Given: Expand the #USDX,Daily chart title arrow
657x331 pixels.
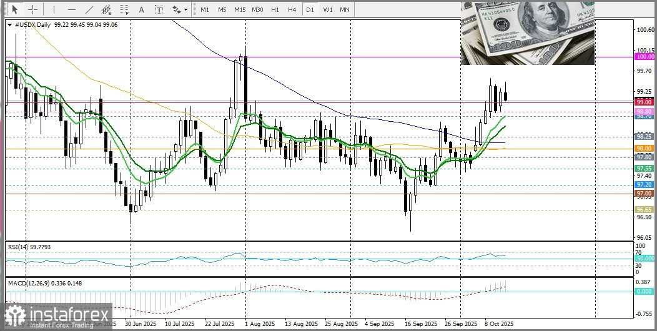Looking at the screenshot, I should pyautogui.click(x=9, y=24).
